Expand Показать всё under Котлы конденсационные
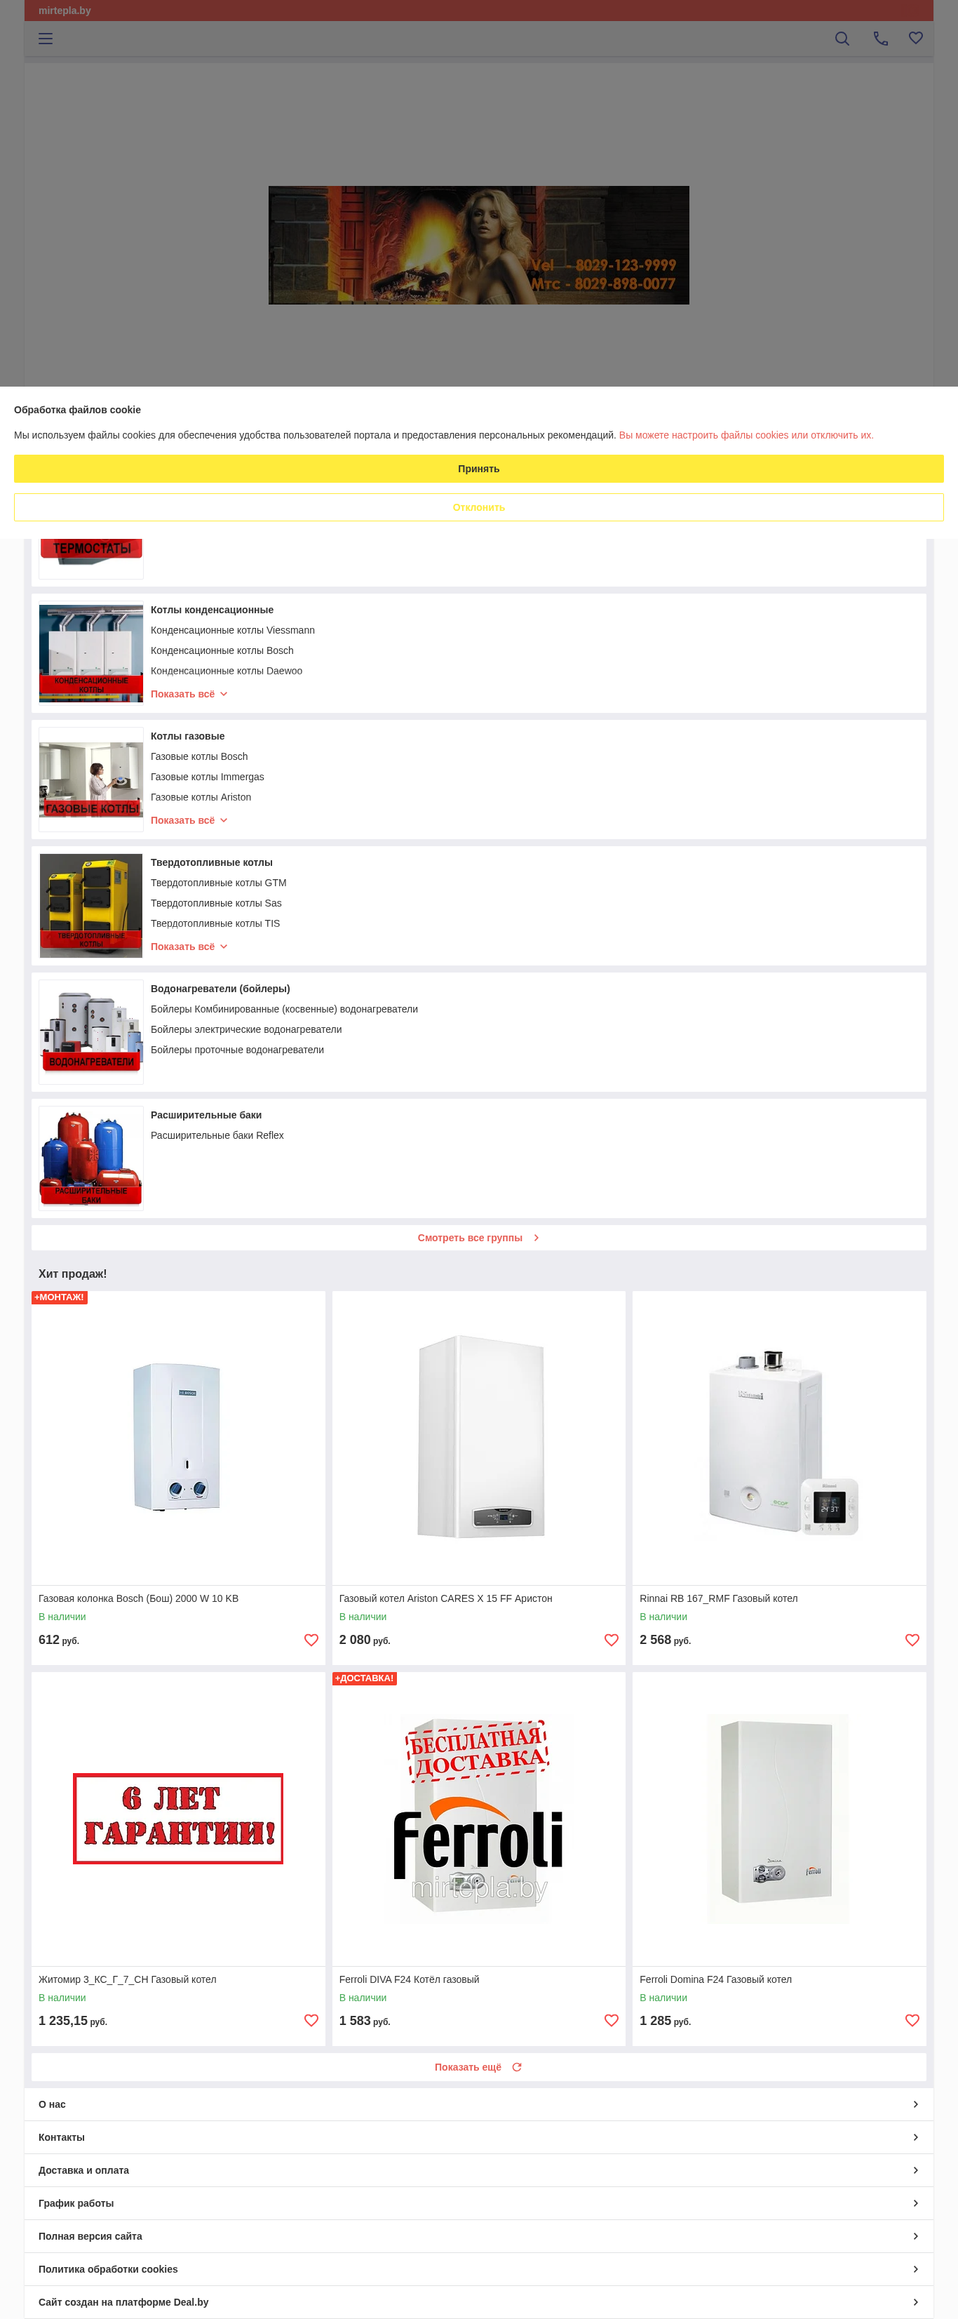Image resolution: width=958 pixels, height=2319 pixels. pos(189,694)
